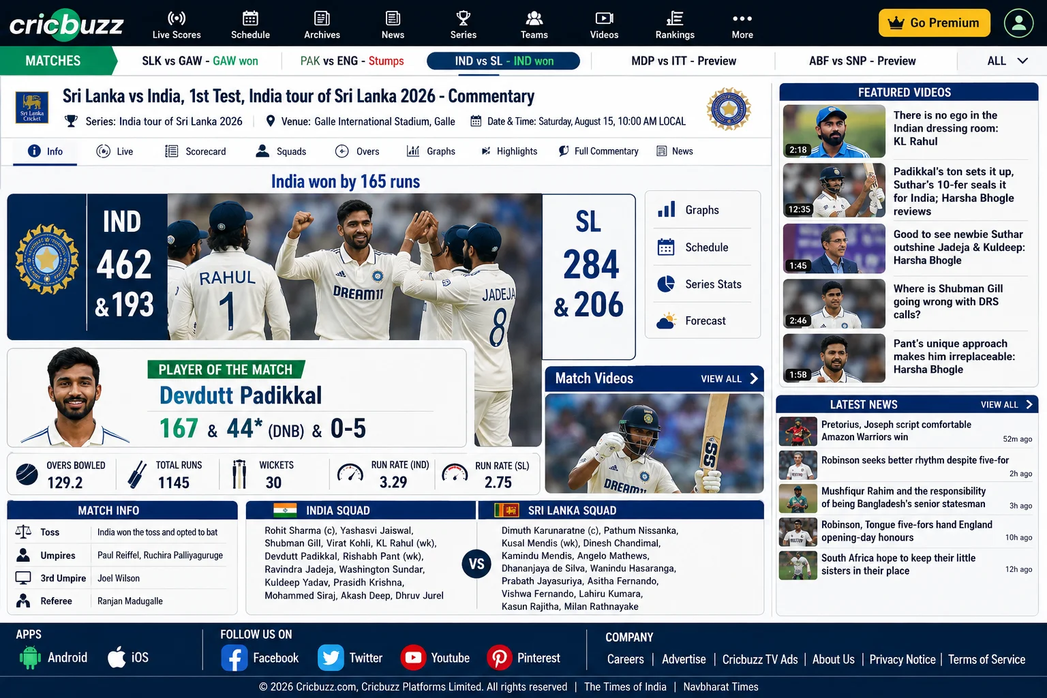The image size is (1047, 698).
Task: Click the Sri Lanka Cricket team logo
Action: pos(32,108)
